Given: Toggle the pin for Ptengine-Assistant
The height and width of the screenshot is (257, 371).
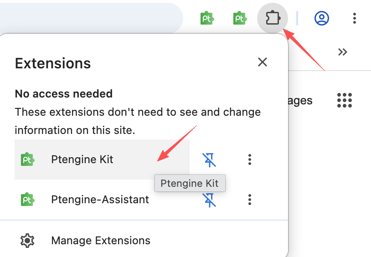Looking at the screenshot, I should pyautogui.click(x=209, y=200).
